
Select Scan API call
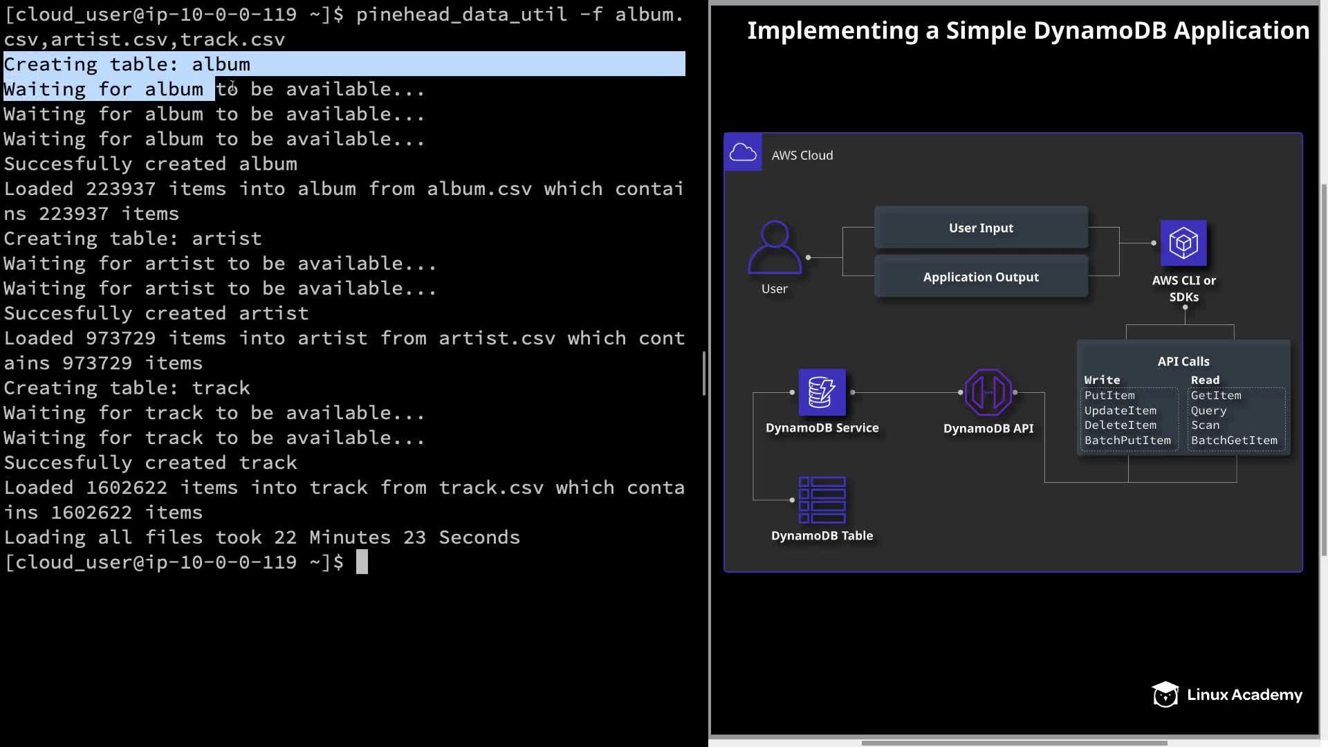(1205, 425)
